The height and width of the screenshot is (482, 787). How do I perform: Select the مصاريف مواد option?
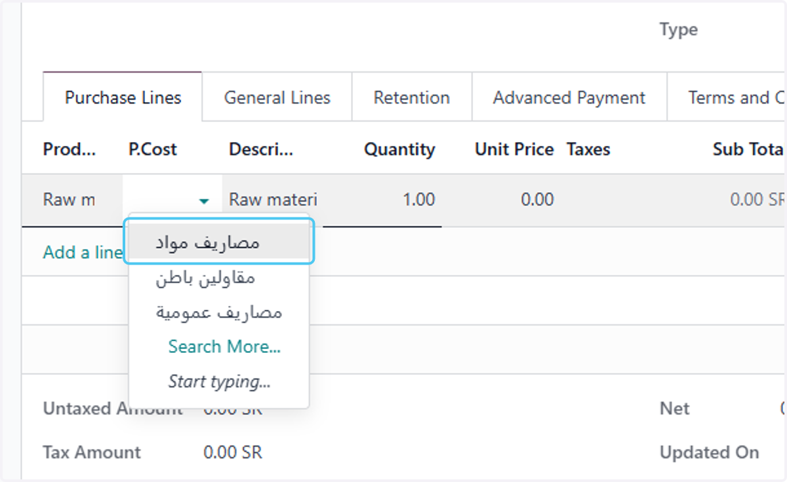(219, 242)
